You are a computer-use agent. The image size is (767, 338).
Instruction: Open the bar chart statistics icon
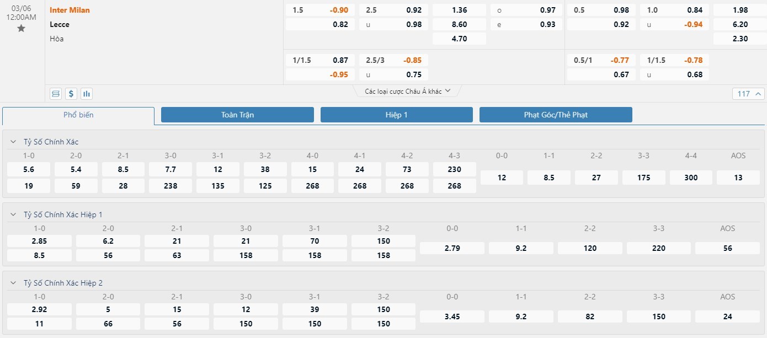[87, 93]
